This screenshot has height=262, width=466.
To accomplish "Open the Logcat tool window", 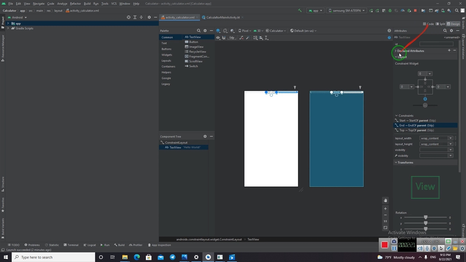I will click(90, 245).
